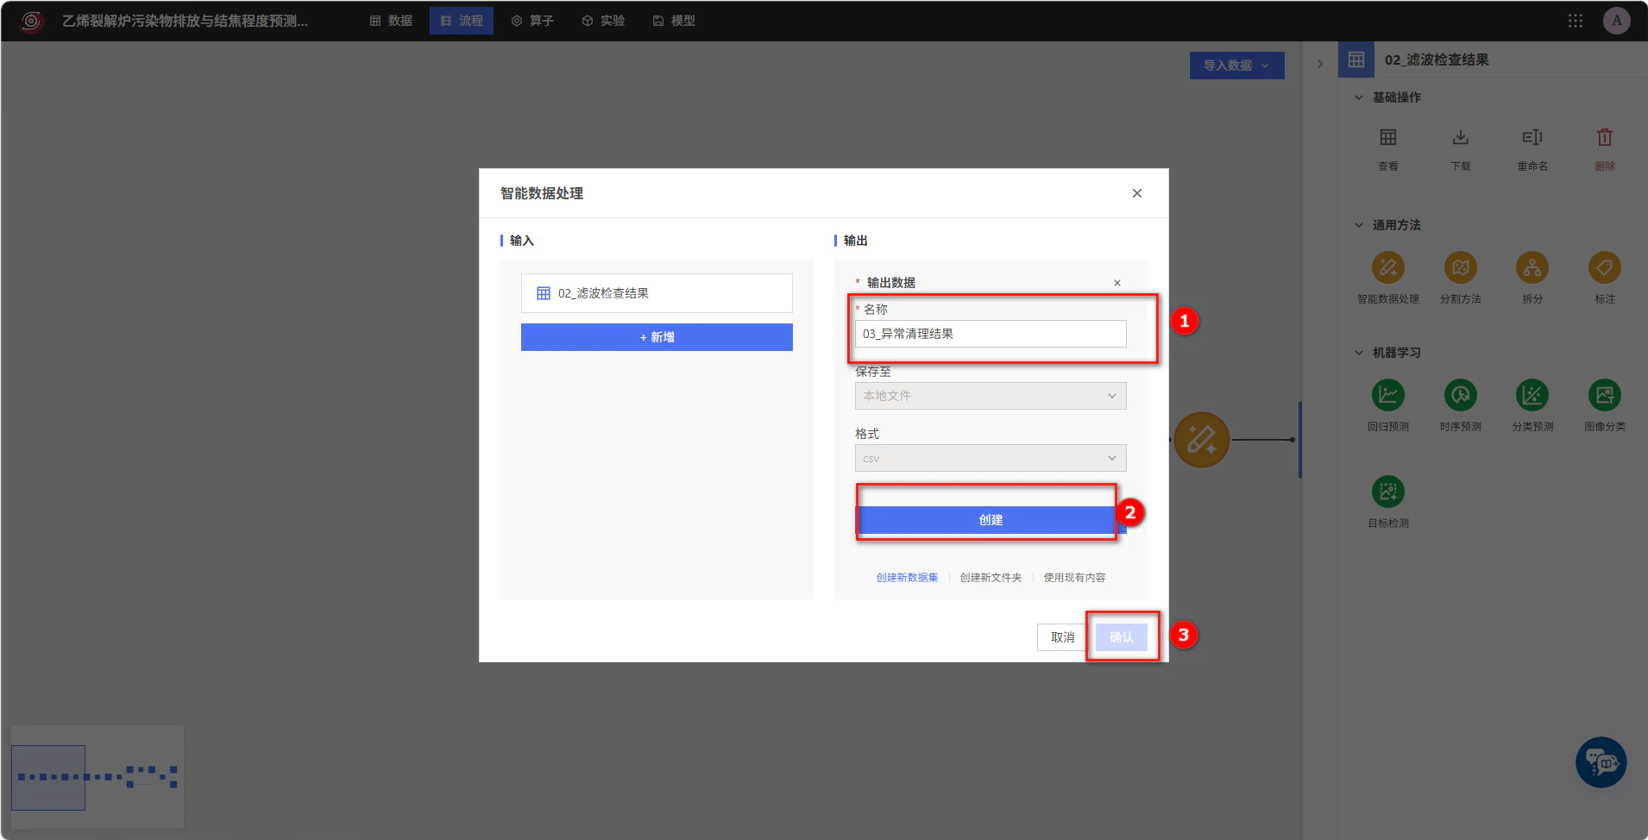Choose the 分类预测 icon

1532,395
